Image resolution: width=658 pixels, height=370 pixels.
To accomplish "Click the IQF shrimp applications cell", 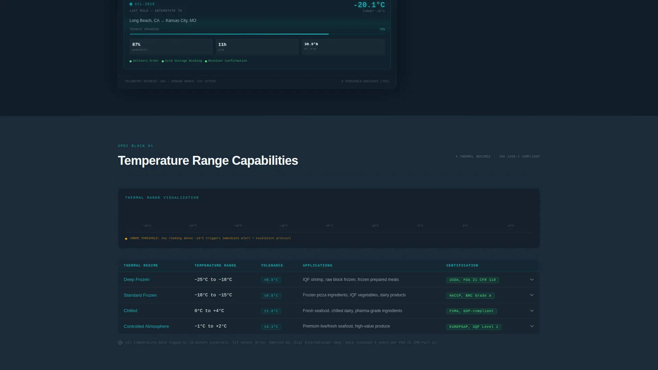I will pos(351,280).
